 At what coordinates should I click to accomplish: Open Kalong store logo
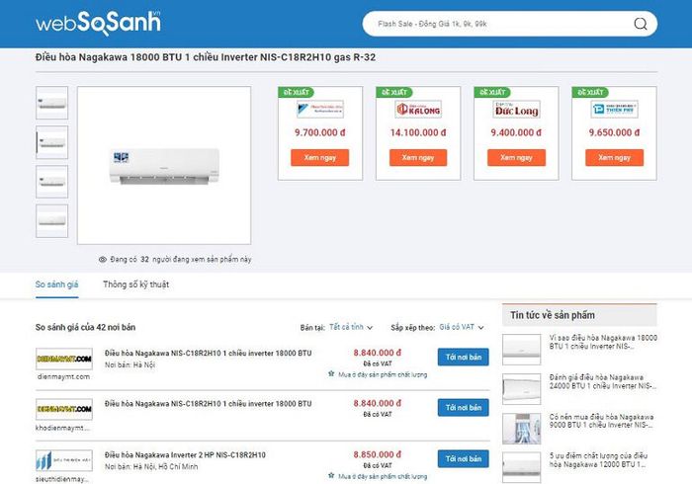[418, 110]
